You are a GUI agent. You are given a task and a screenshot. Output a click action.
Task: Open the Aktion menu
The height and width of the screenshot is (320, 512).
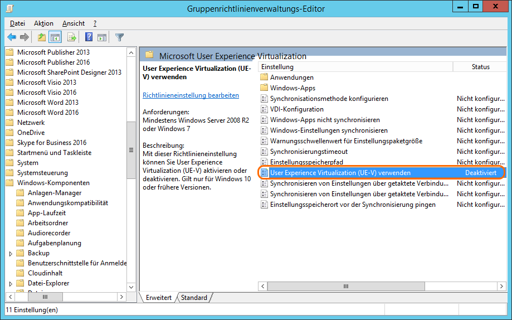[x=43, y=23]
